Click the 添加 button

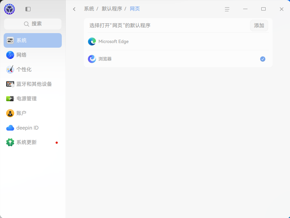coord(259,25)
